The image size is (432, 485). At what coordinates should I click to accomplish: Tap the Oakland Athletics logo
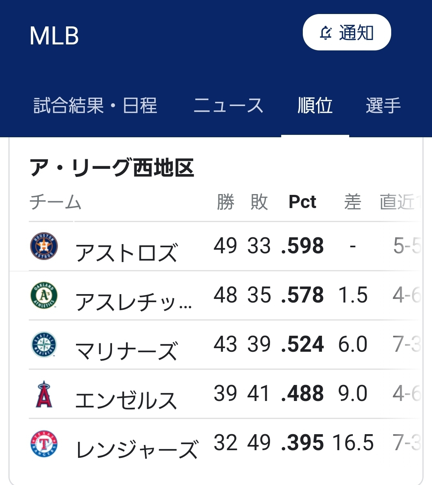[x=44, y=296]
